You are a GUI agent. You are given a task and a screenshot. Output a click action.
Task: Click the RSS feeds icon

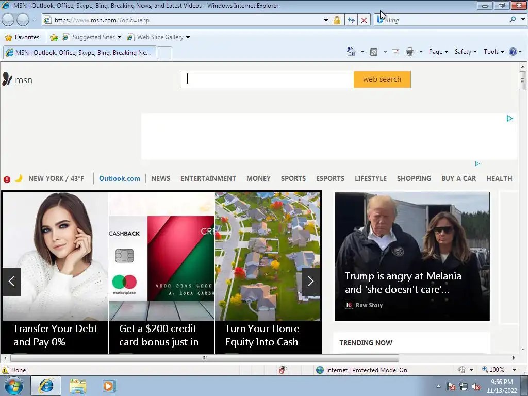coord(374,52)
